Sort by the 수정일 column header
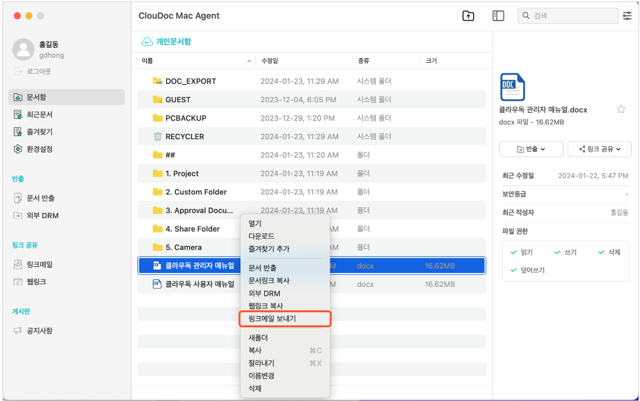The width and height of the screenshot is (640, 401). (x=270, y=61)
